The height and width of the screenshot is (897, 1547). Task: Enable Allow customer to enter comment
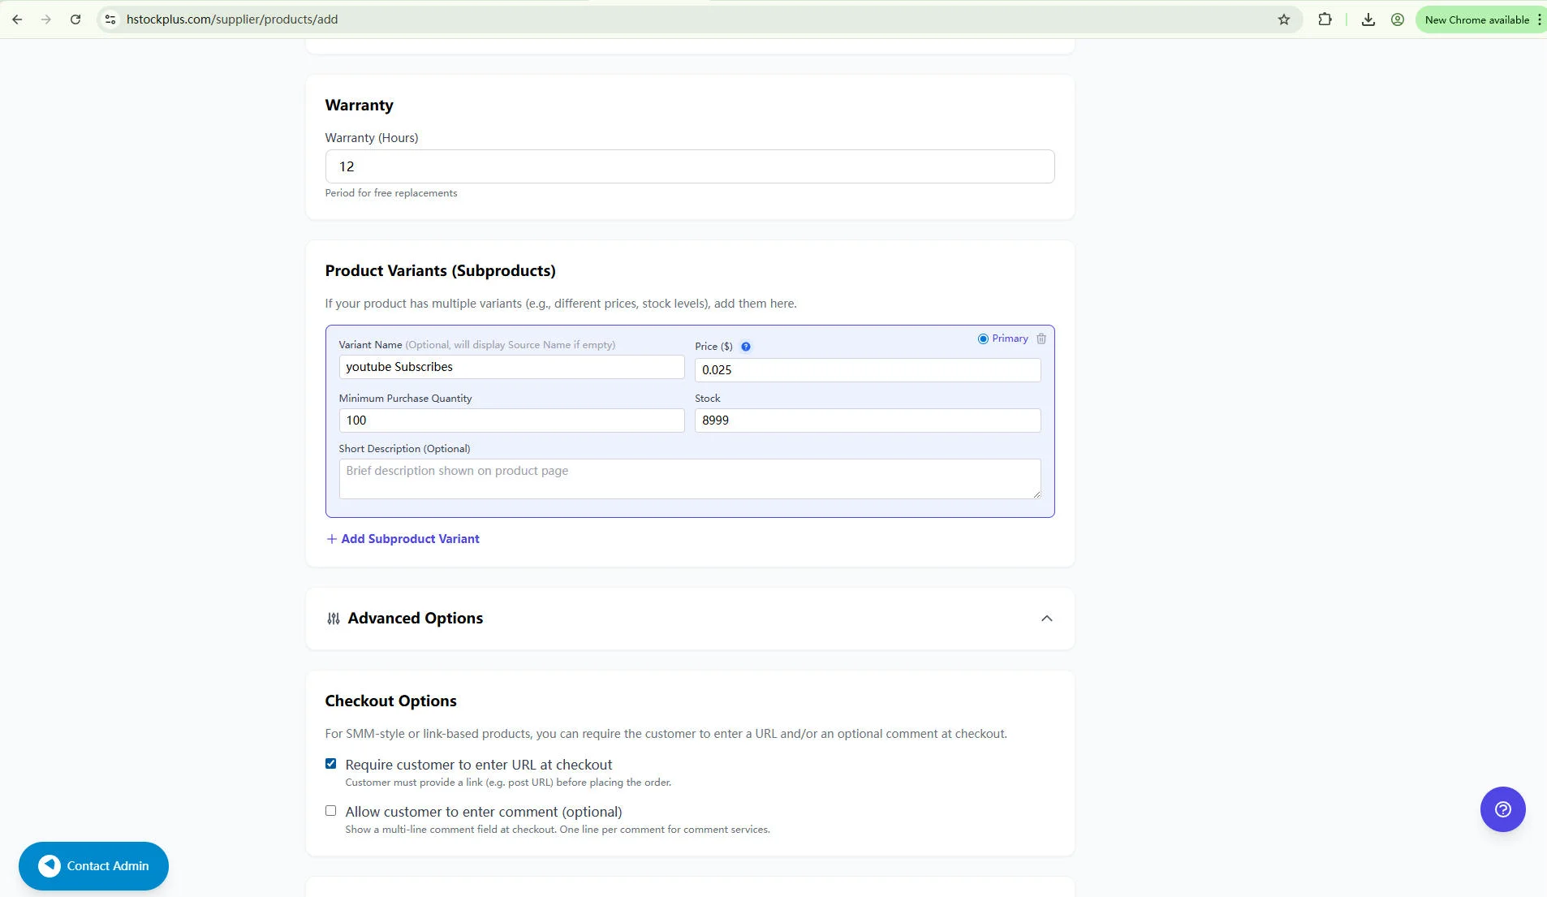coord(330,811)
